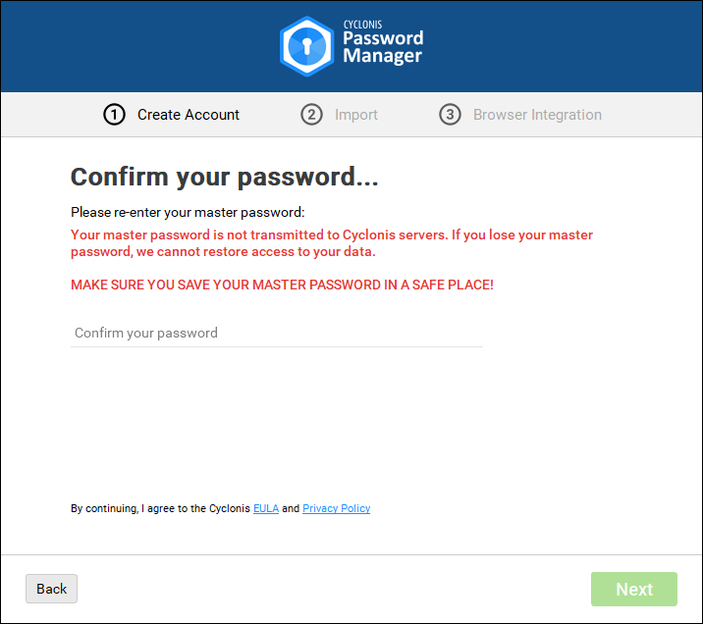Click the red "cannot restore access" warning line
The width and height of the screenshot is (703, 624).
(223, 252)
